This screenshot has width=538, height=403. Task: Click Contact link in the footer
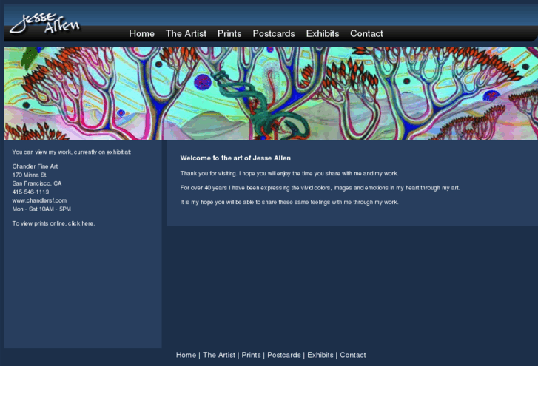click(353, 355)
